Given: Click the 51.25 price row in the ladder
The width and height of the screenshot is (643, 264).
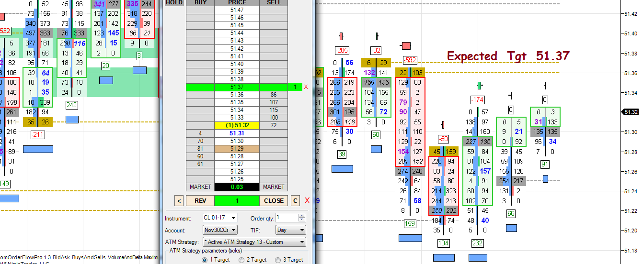Looking at the screenshot, I should click(237, 179).
